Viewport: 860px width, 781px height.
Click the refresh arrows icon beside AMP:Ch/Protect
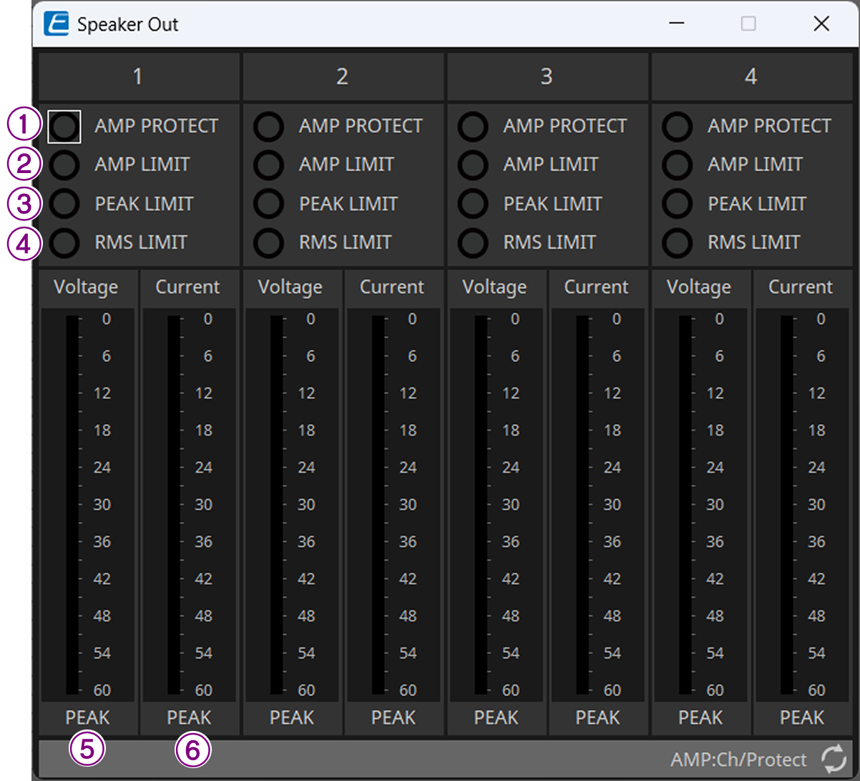(834, 759)
